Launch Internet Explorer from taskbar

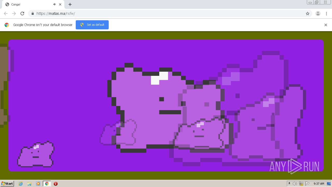pos(21,184)
